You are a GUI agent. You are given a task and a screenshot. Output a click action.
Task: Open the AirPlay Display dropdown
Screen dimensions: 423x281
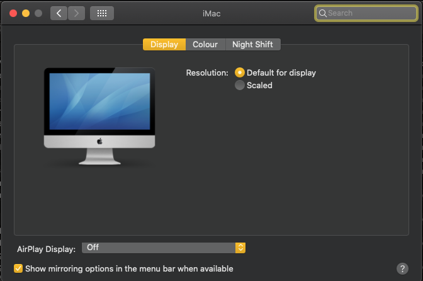pos(164,248)
